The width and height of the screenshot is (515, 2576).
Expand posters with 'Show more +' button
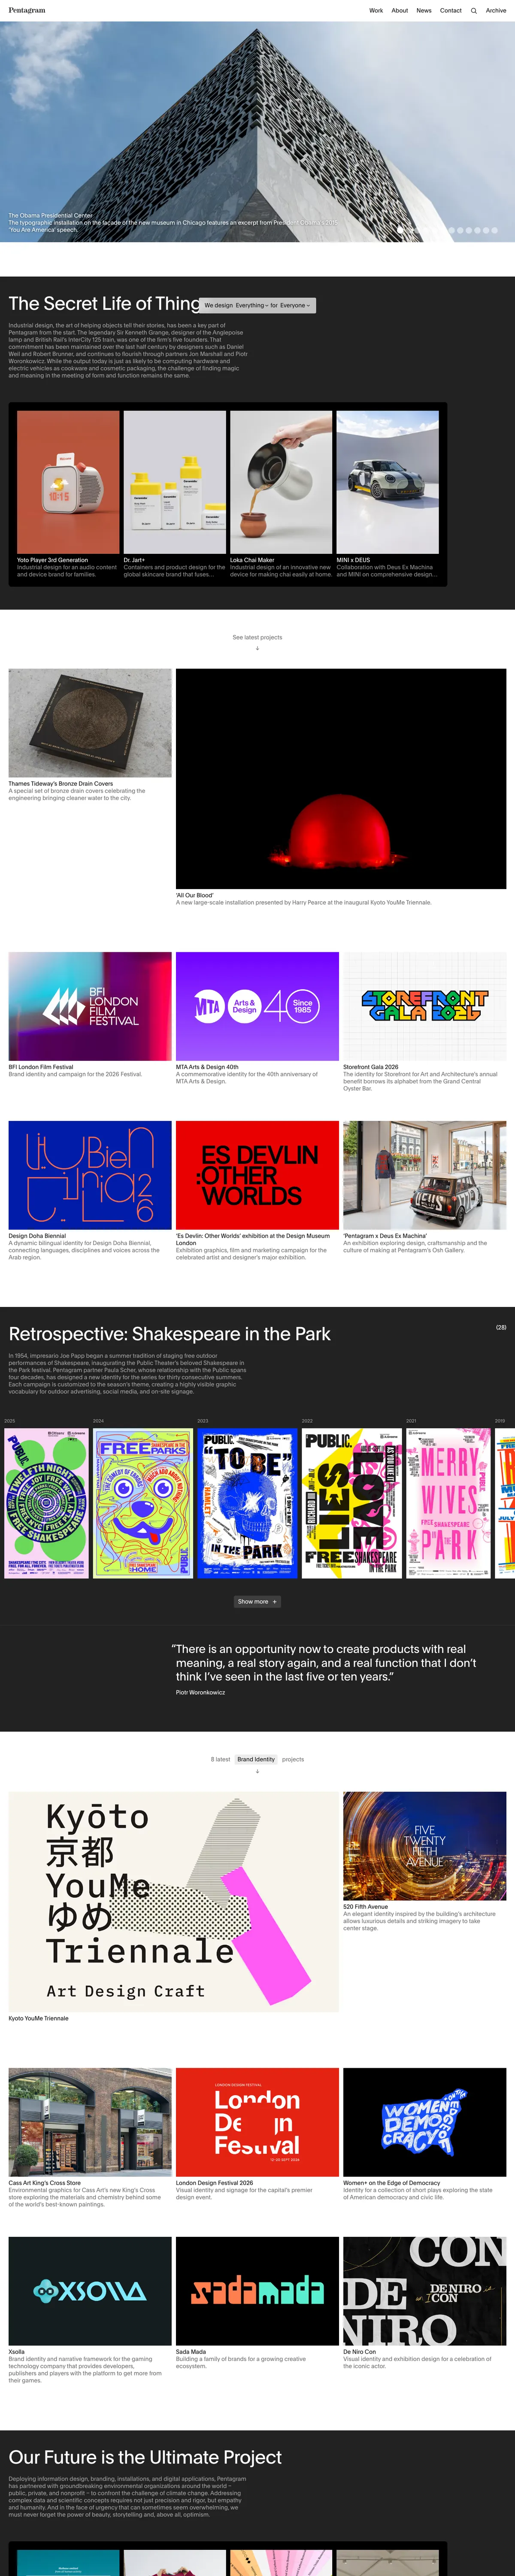coord(257,1601)
